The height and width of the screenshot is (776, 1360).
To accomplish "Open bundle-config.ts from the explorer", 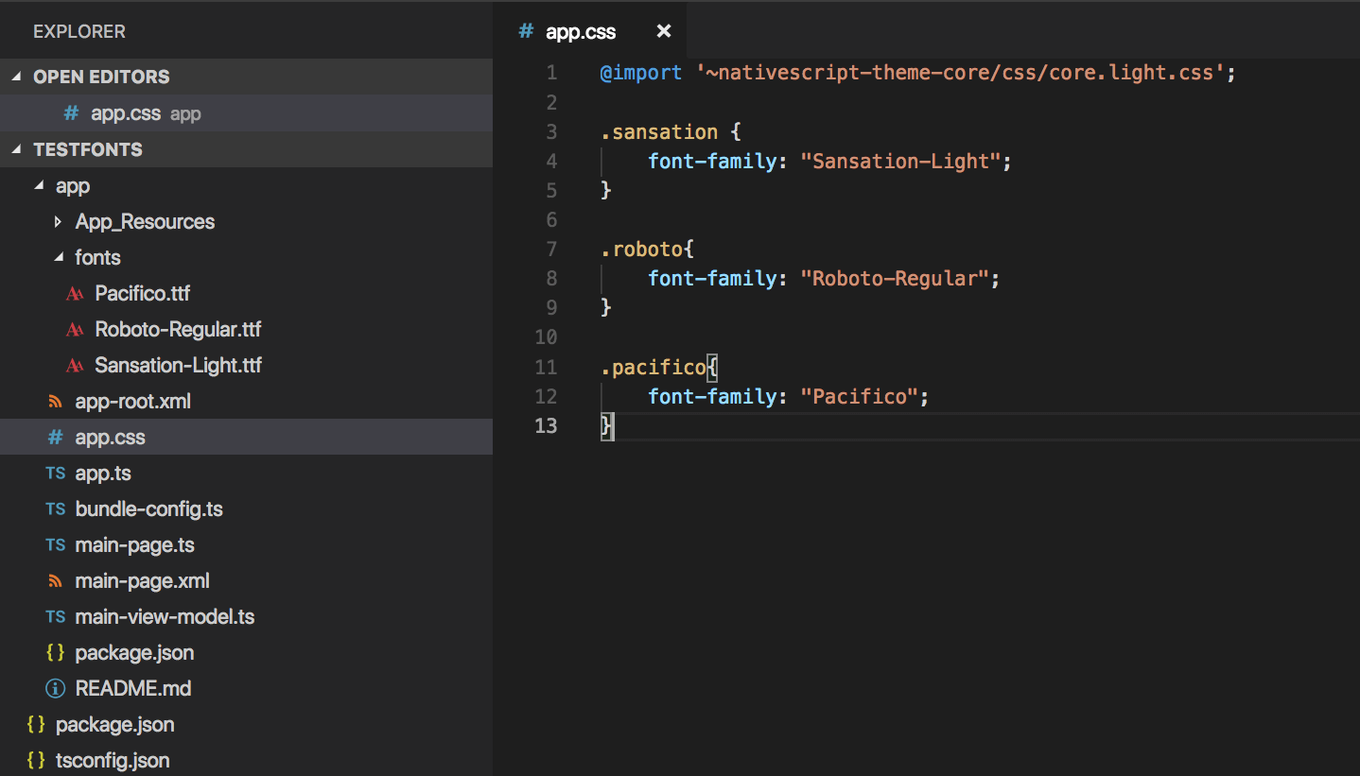I will [x=148, y=509].
